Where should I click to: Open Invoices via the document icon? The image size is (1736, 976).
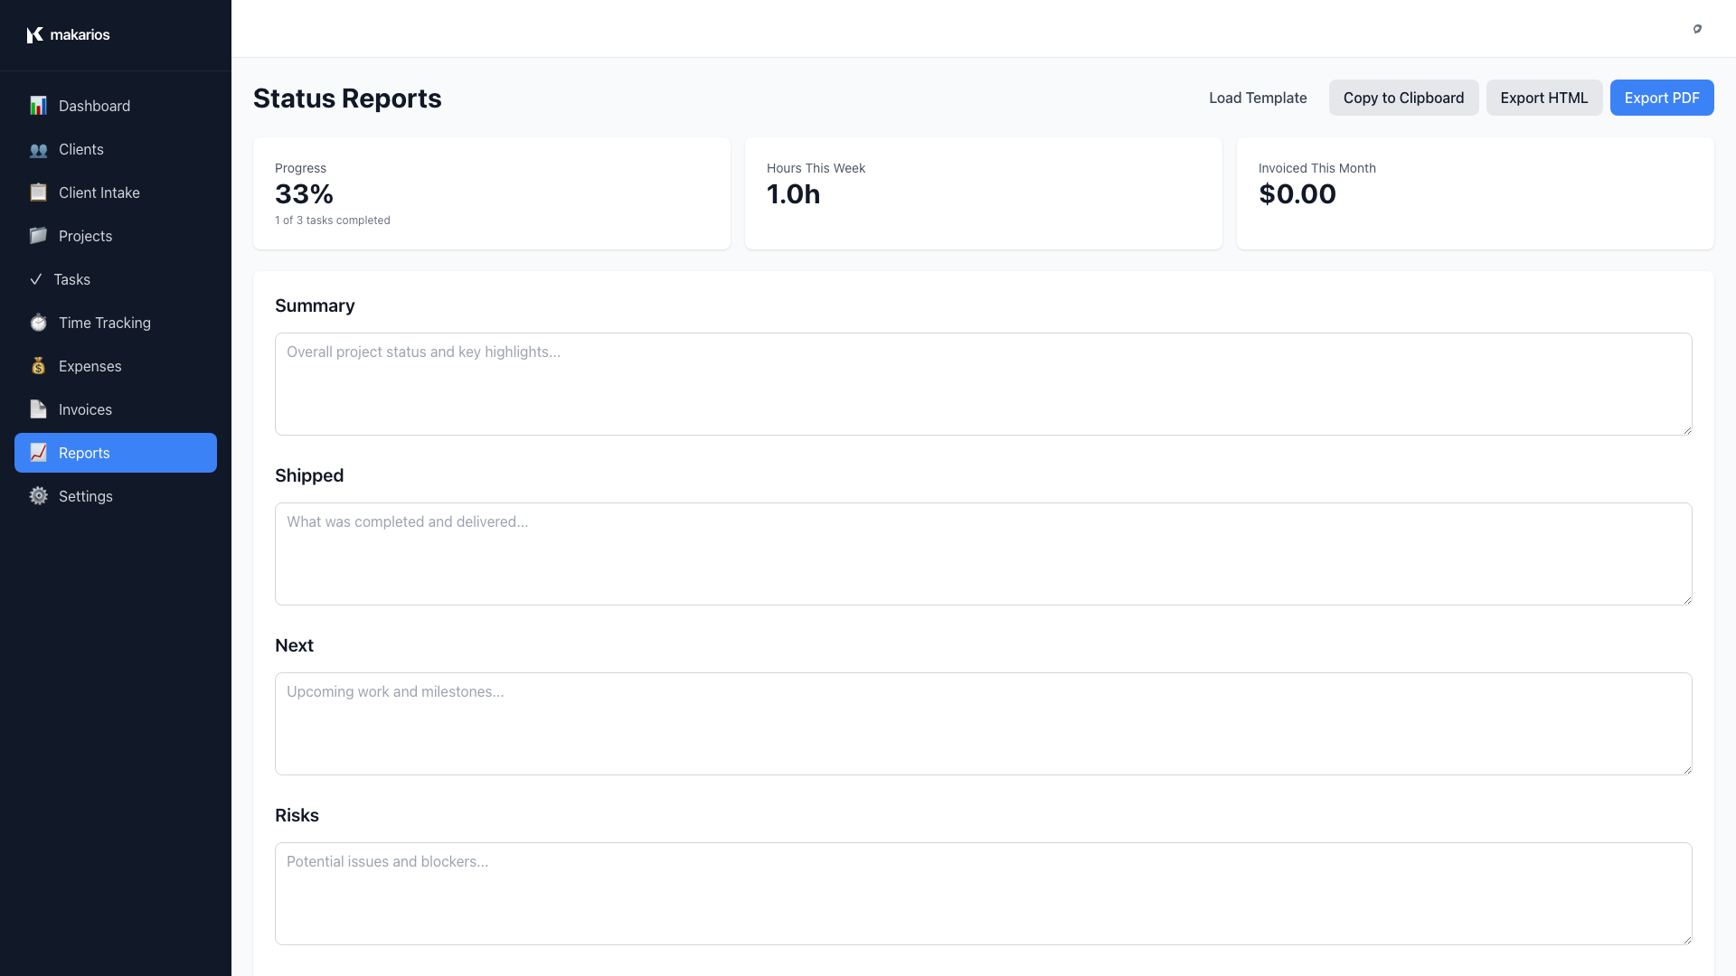point(38,409)
